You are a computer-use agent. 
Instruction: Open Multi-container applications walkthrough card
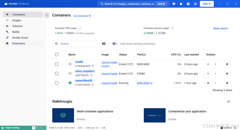96,115
